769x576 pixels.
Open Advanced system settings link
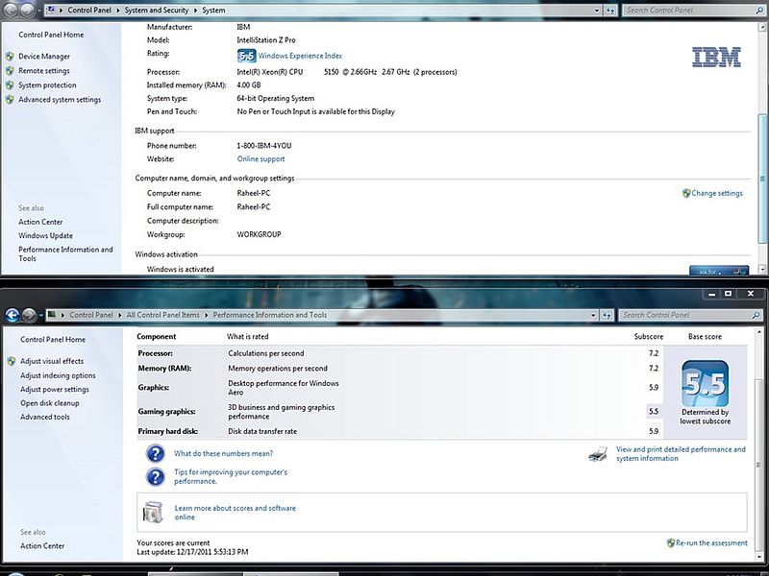[x=60, y=100]
